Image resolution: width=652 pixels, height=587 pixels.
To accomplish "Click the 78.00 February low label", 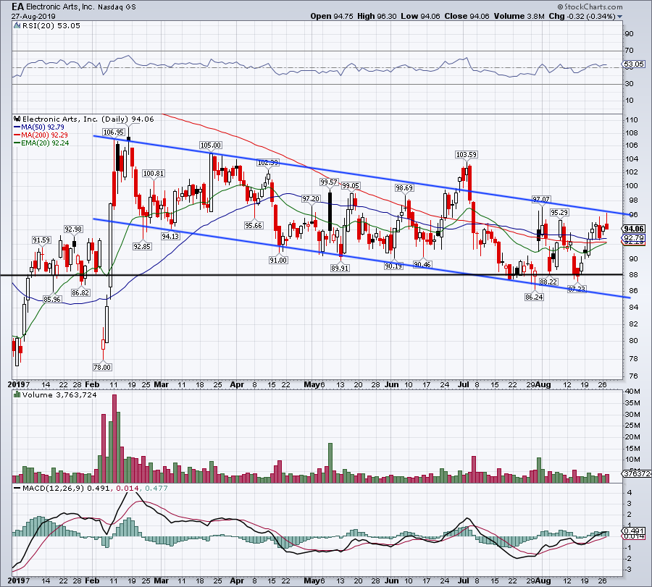I will tap(102, 367).
